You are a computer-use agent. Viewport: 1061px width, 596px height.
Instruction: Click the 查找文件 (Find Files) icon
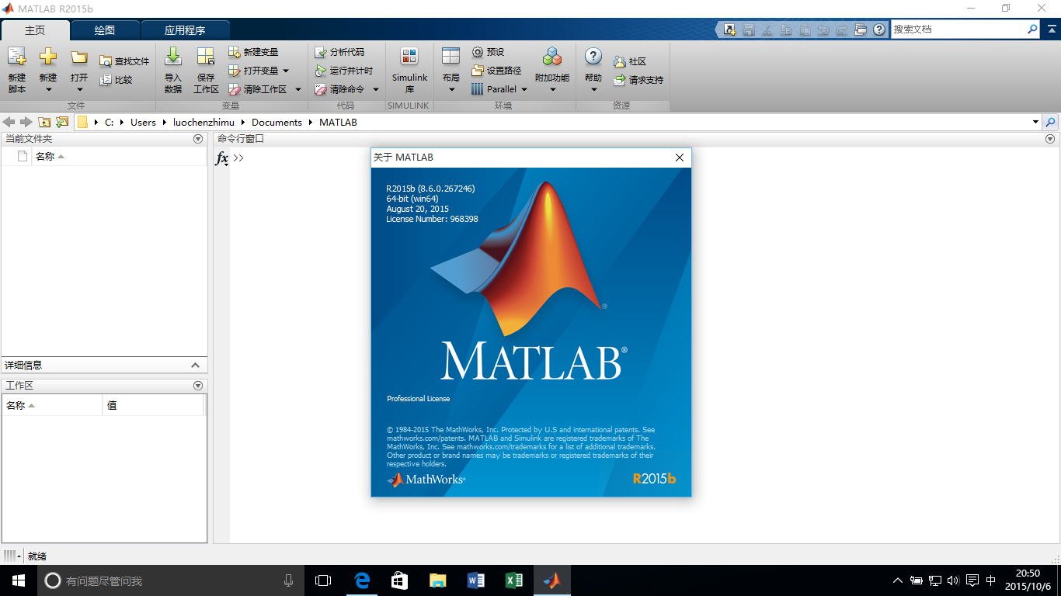(x=106, y=61)
